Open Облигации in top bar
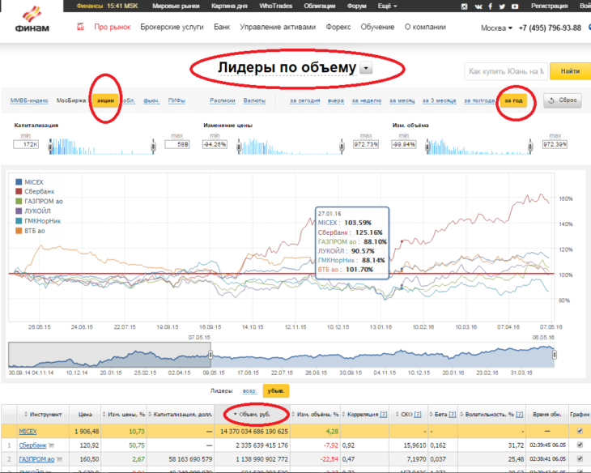This screenshot has height=473, width=591. tap(319, 6)
